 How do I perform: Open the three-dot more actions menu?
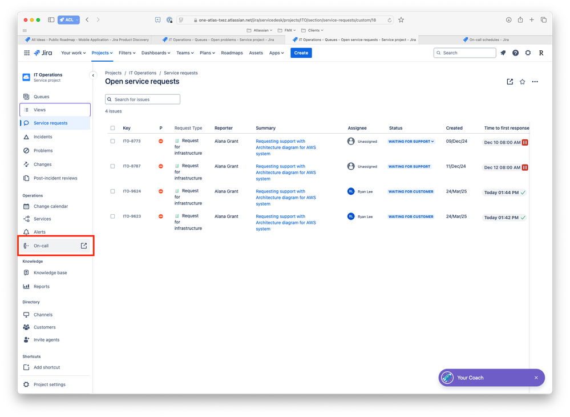(535, 82)
